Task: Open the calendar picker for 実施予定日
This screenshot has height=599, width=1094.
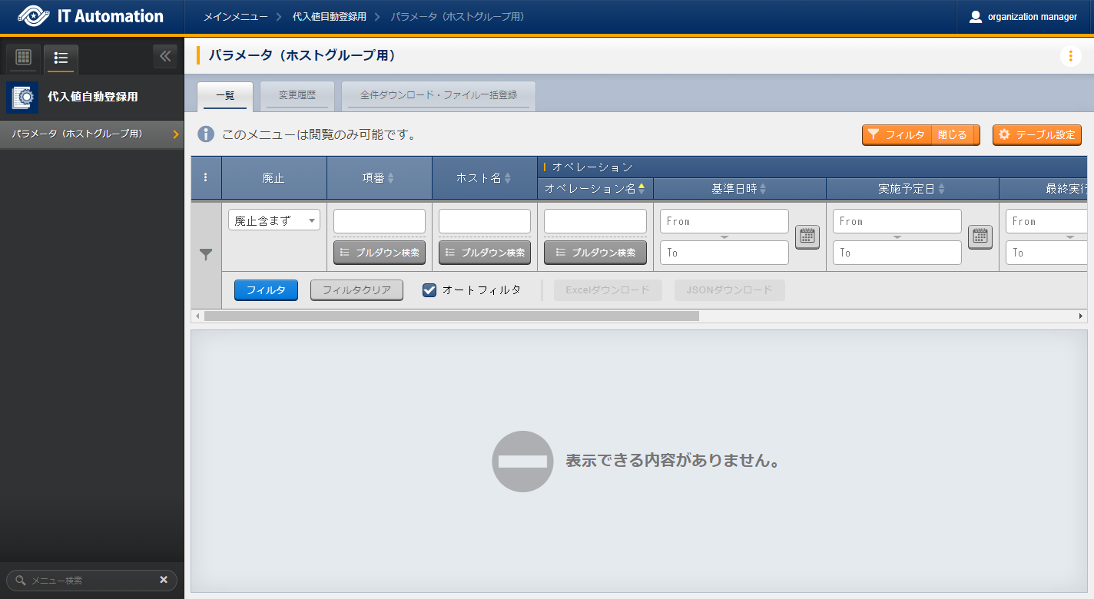Action: click(980, 237)
